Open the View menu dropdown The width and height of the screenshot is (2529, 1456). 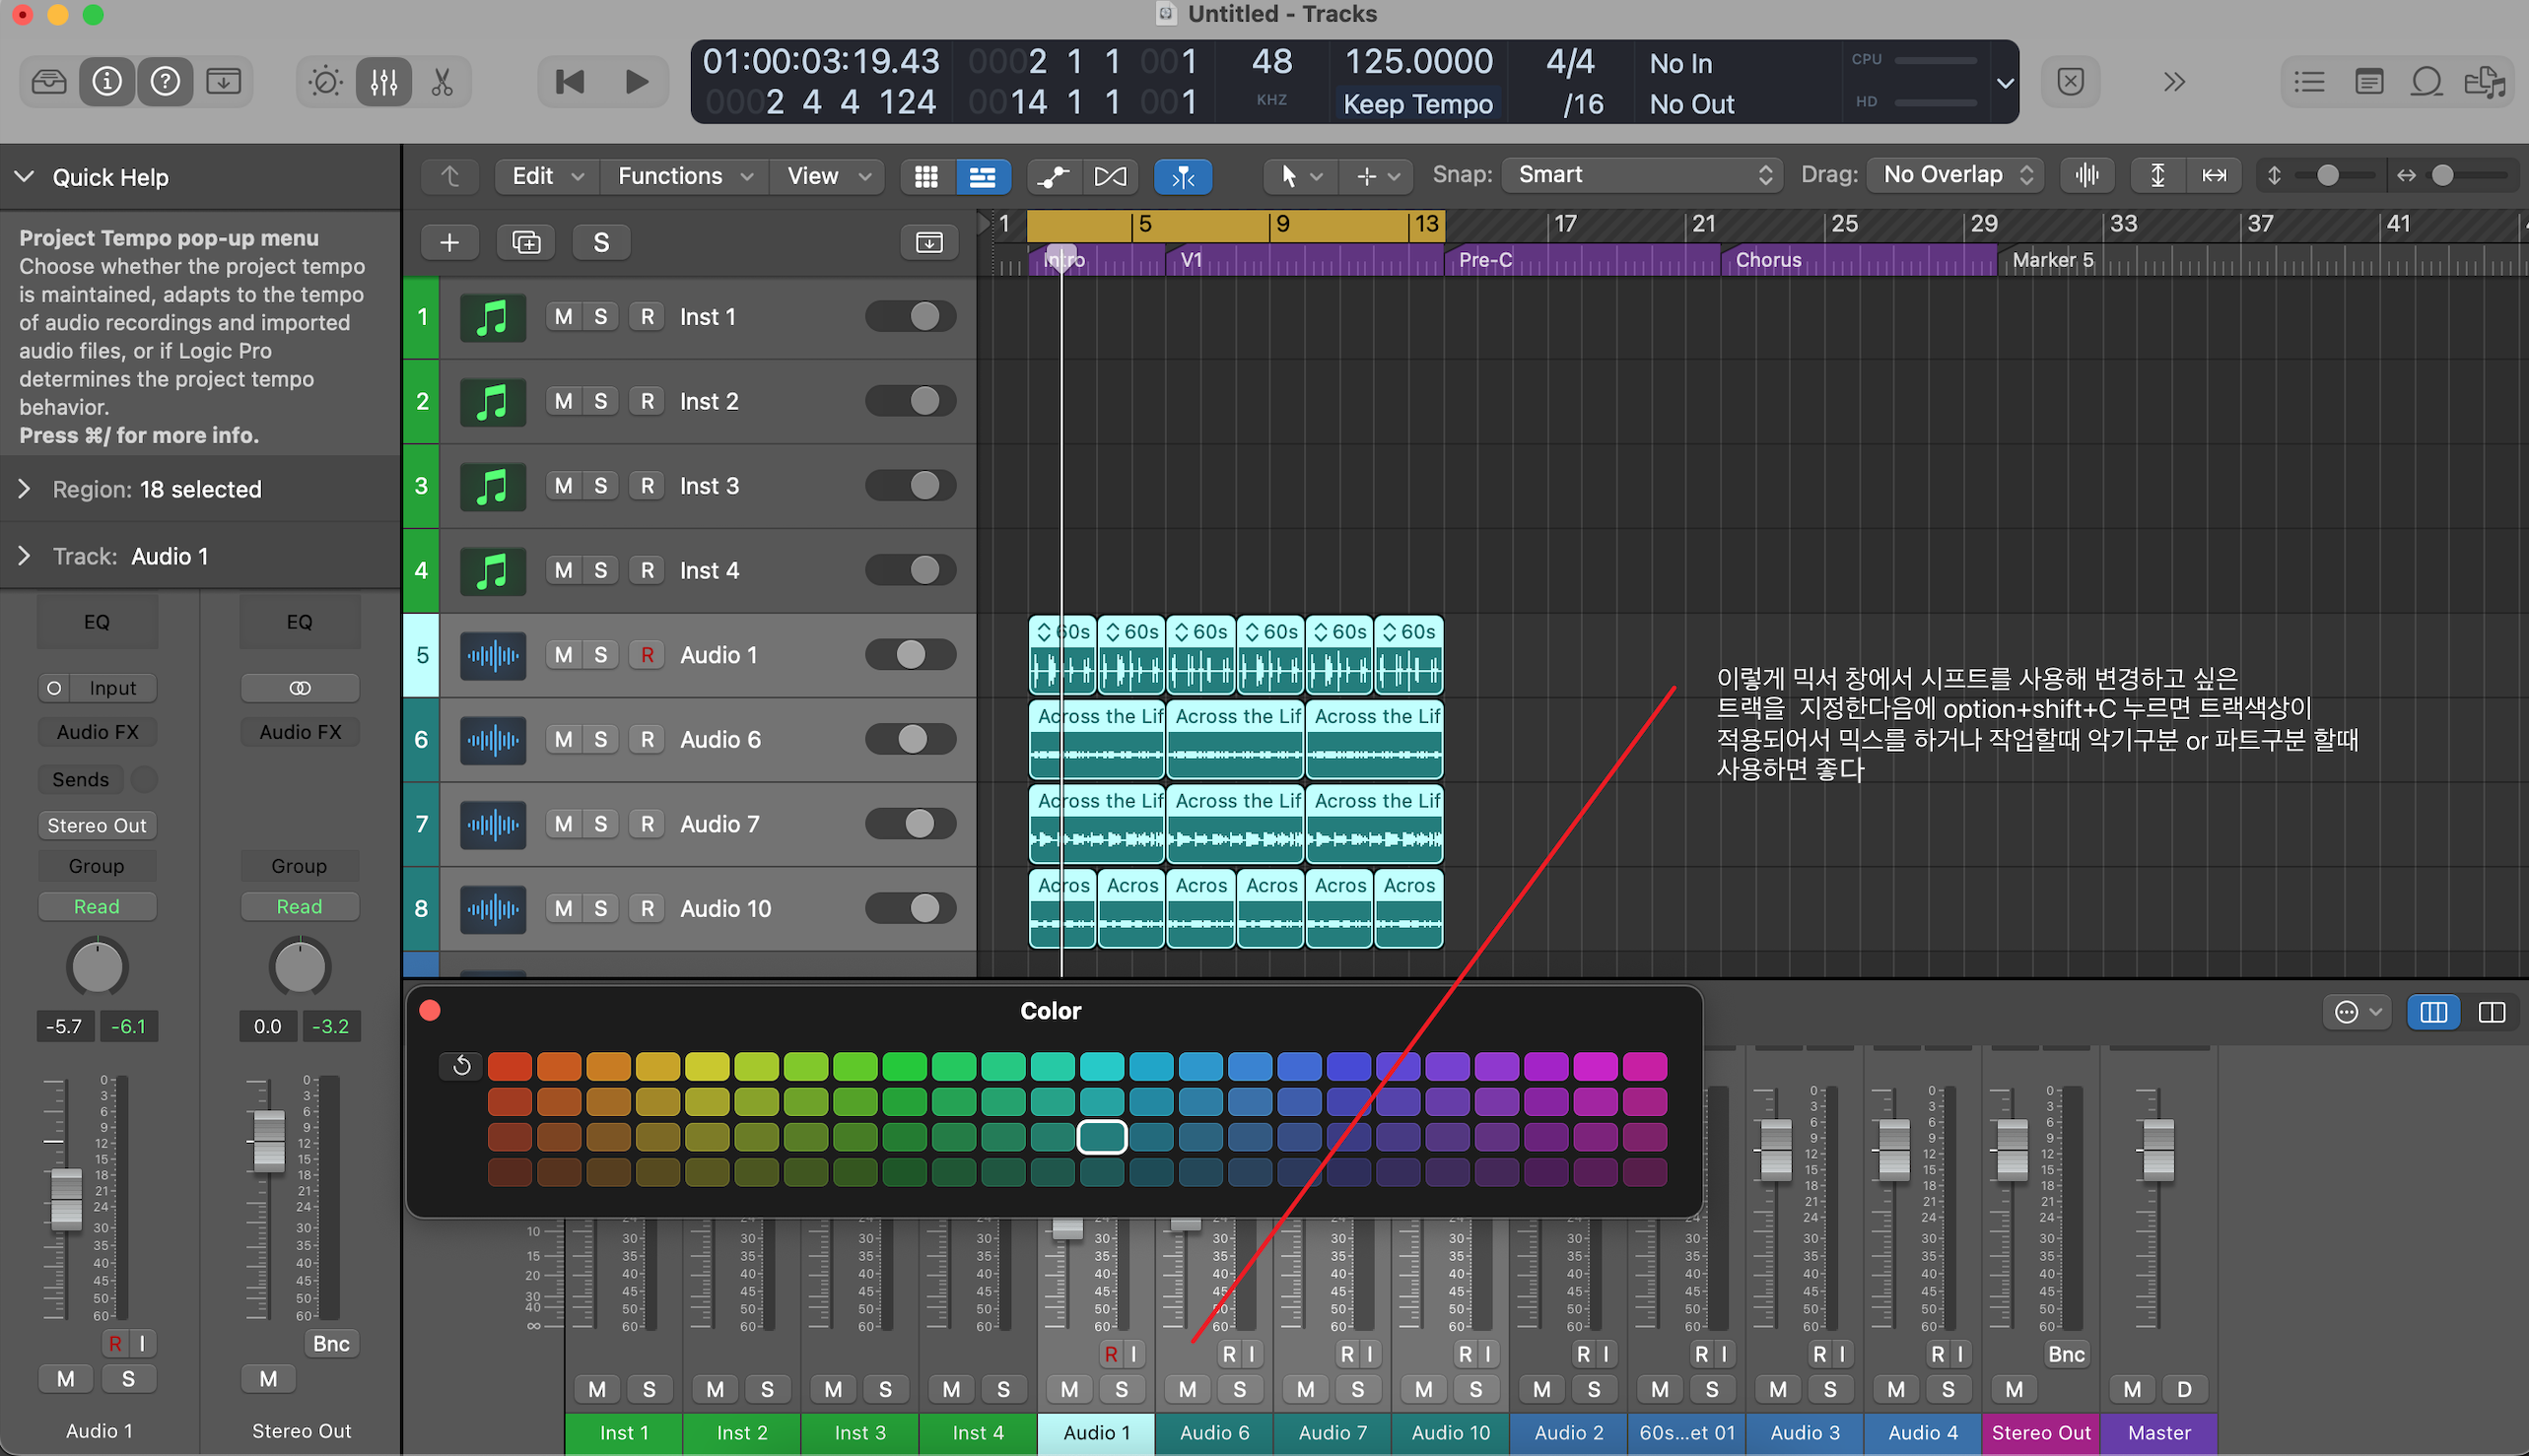[828, 176]
